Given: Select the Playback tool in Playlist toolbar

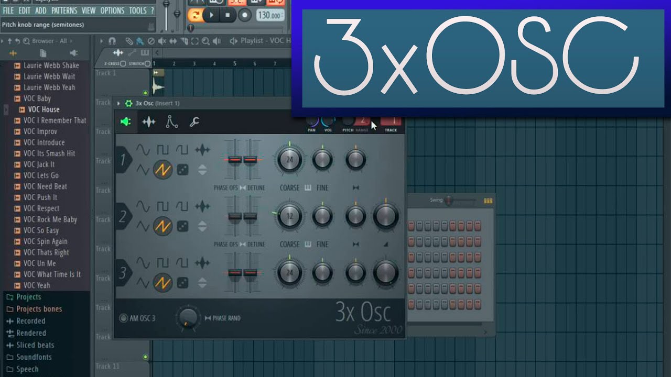Looking at the screenshot, I should coord(217,41).
